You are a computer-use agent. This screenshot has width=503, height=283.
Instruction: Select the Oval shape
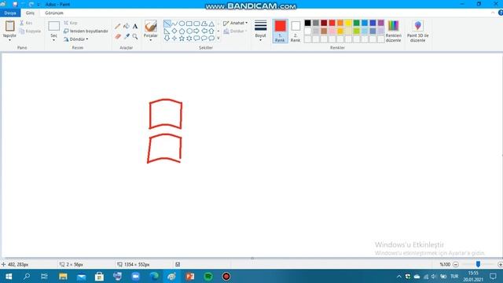pos(182,24)
